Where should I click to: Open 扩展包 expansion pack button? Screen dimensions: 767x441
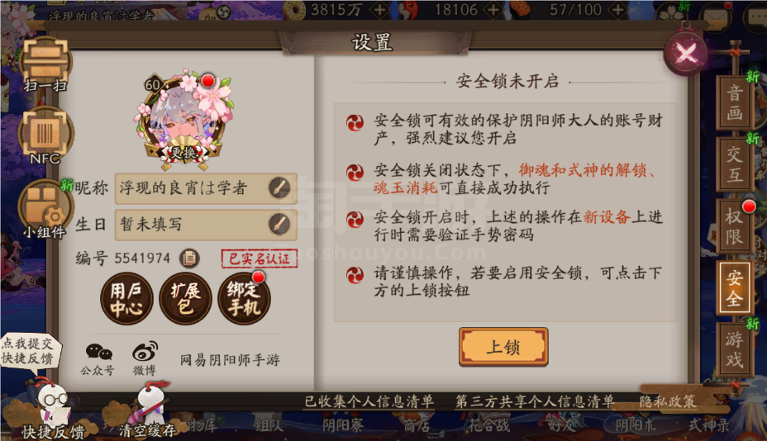coord(185,299)
